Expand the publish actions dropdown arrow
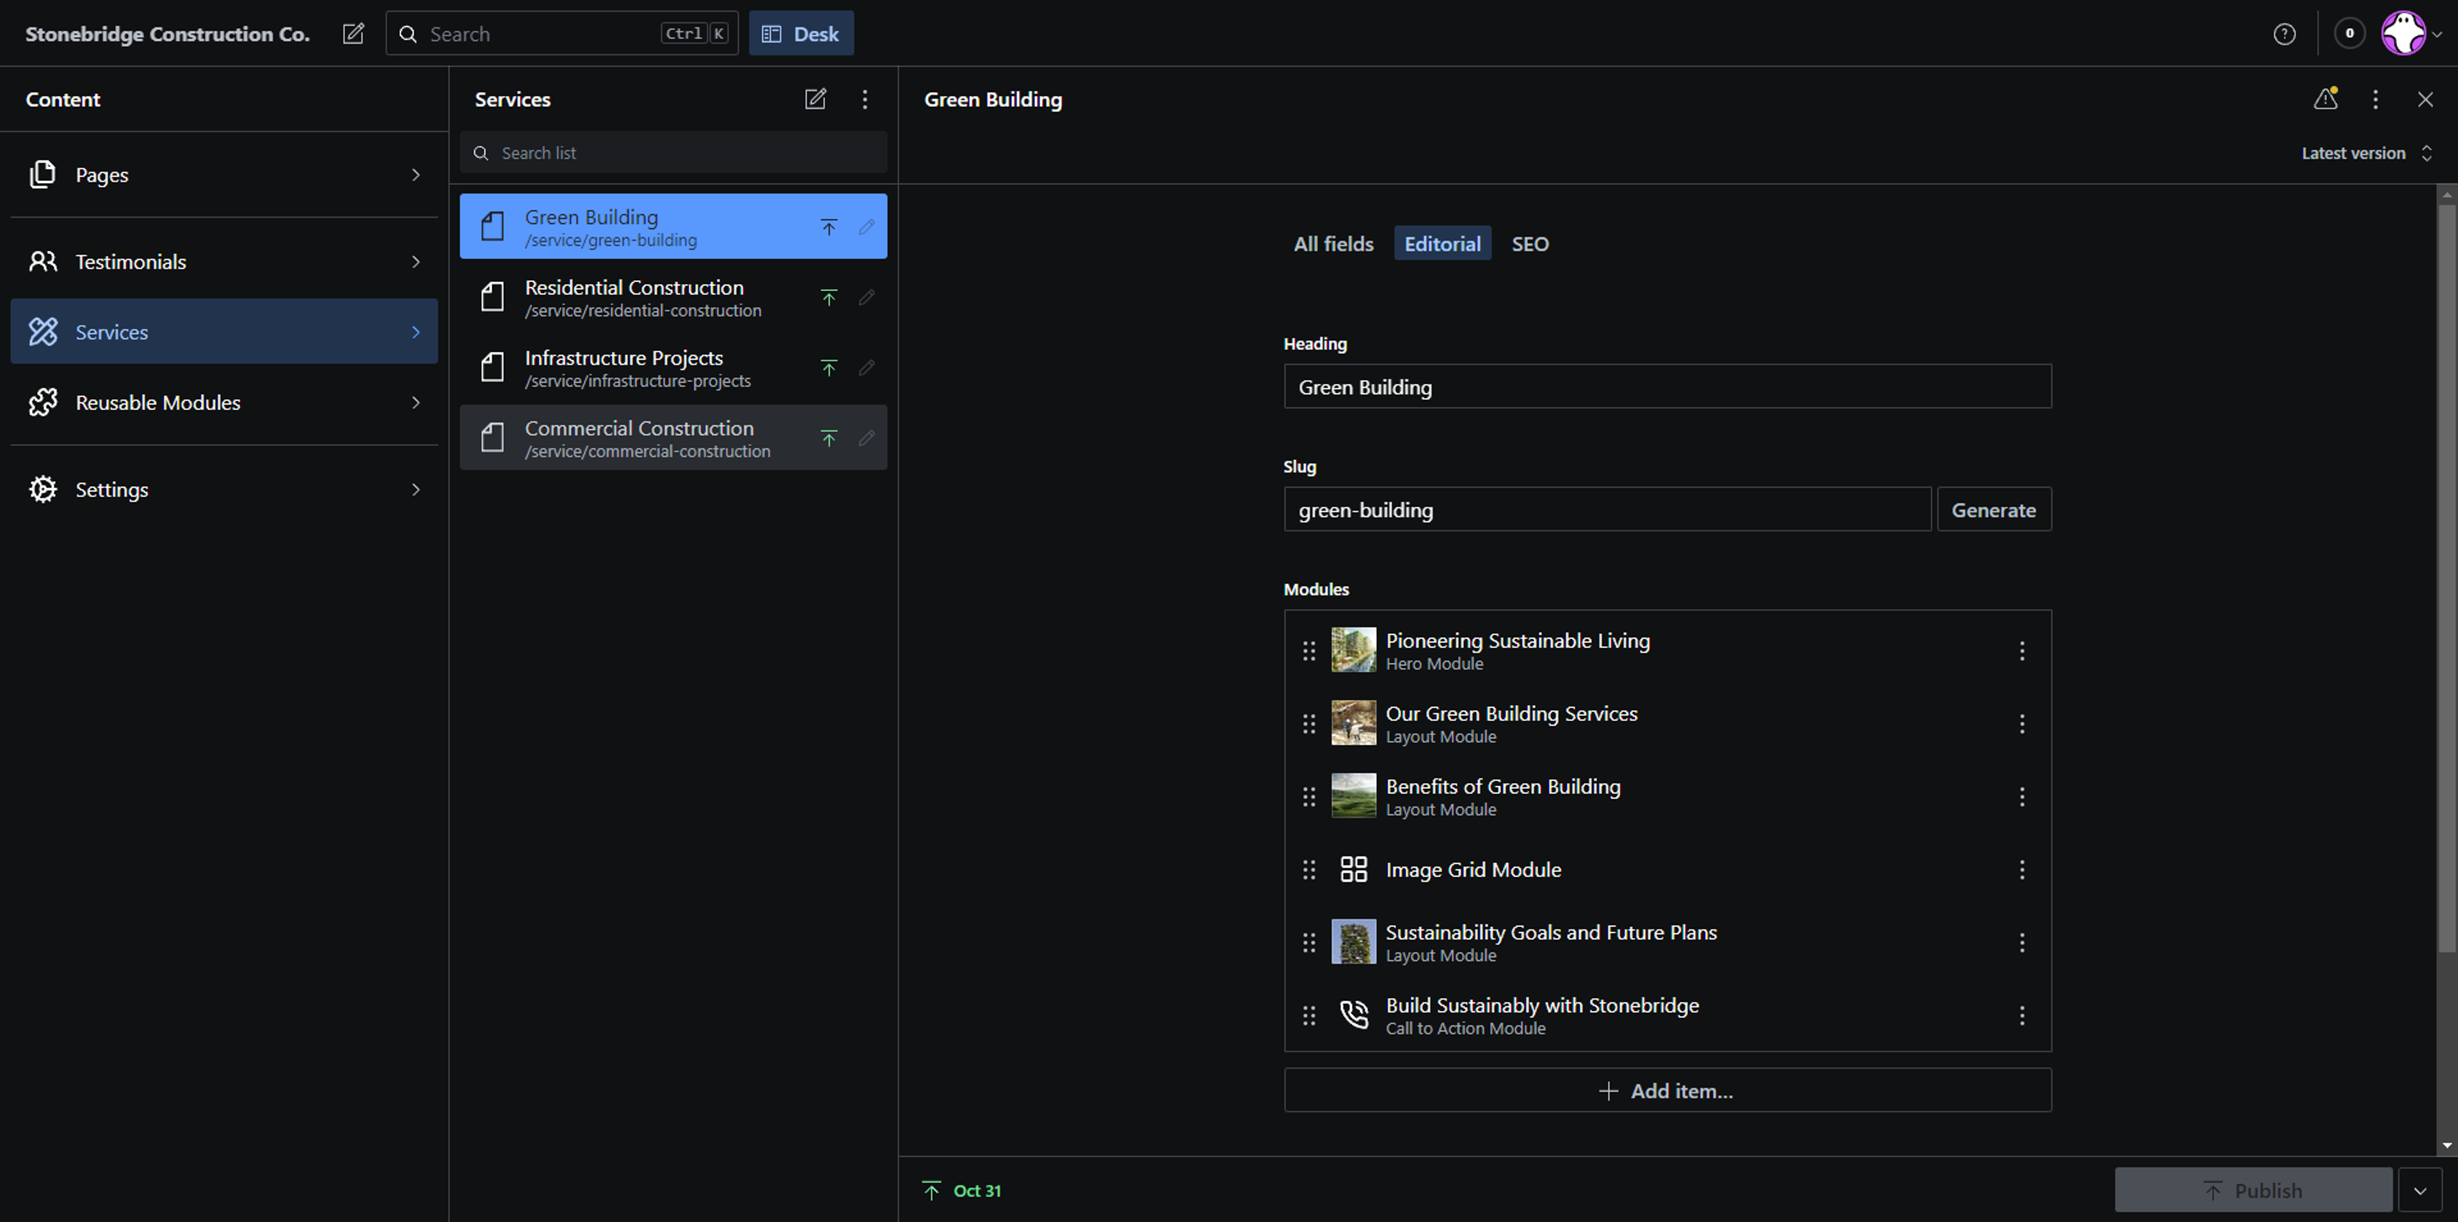 pos(2419,1191)
